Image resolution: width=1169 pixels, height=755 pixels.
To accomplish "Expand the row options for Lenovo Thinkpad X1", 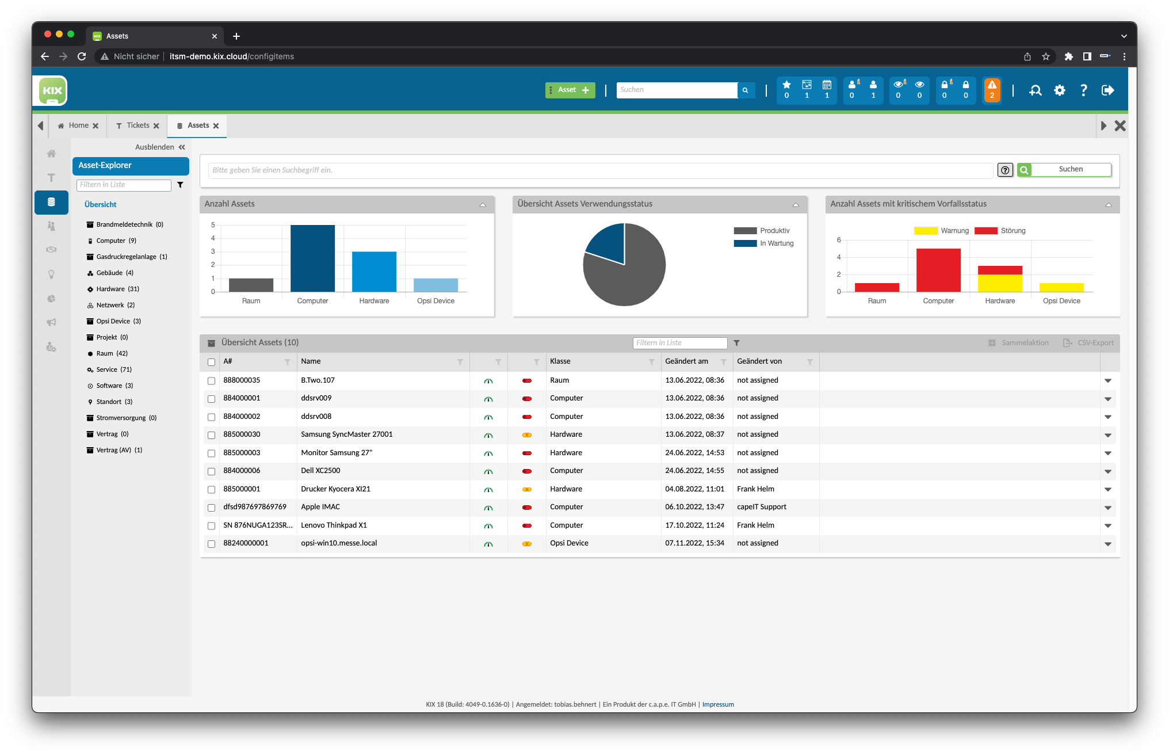I will 1108,525.
